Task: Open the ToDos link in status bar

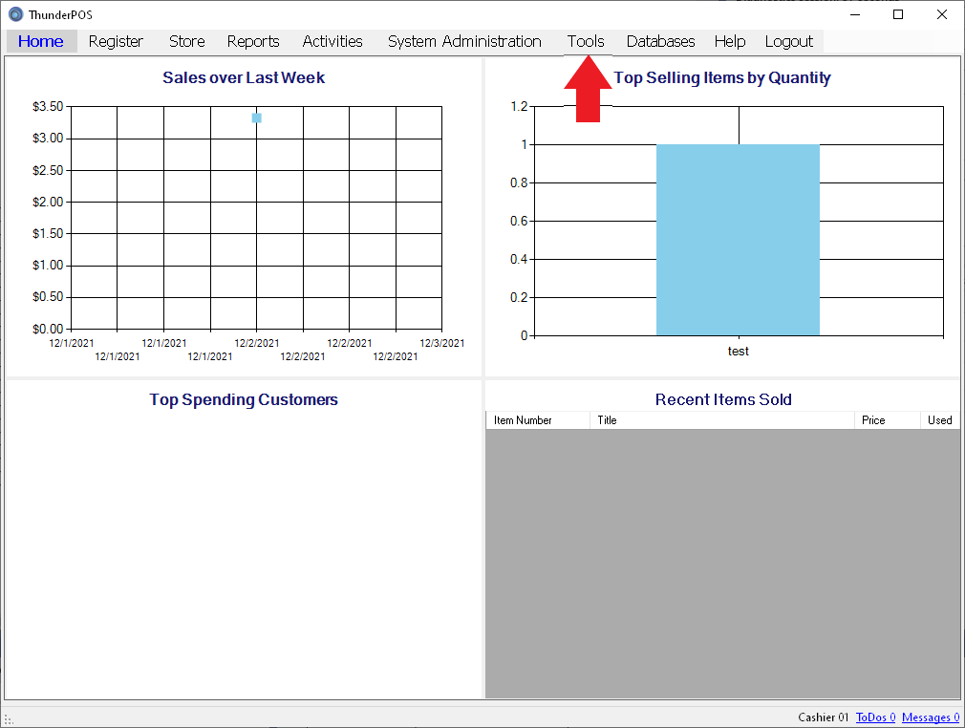Action: pyautogui.click(x=875, y=717)
